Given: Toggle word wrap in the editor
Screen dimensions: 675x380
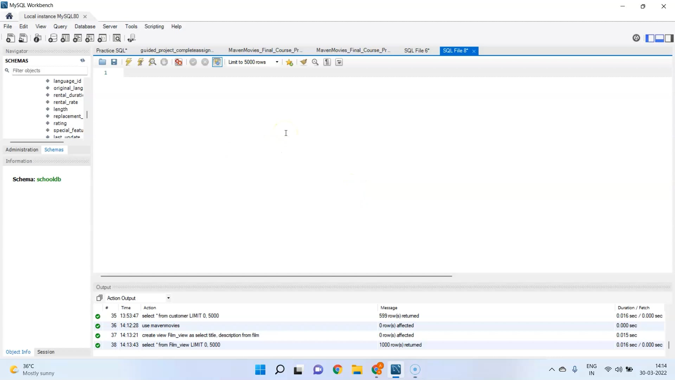Looking at the screenshot, I should pyautogui.click(x=339, y=62).
